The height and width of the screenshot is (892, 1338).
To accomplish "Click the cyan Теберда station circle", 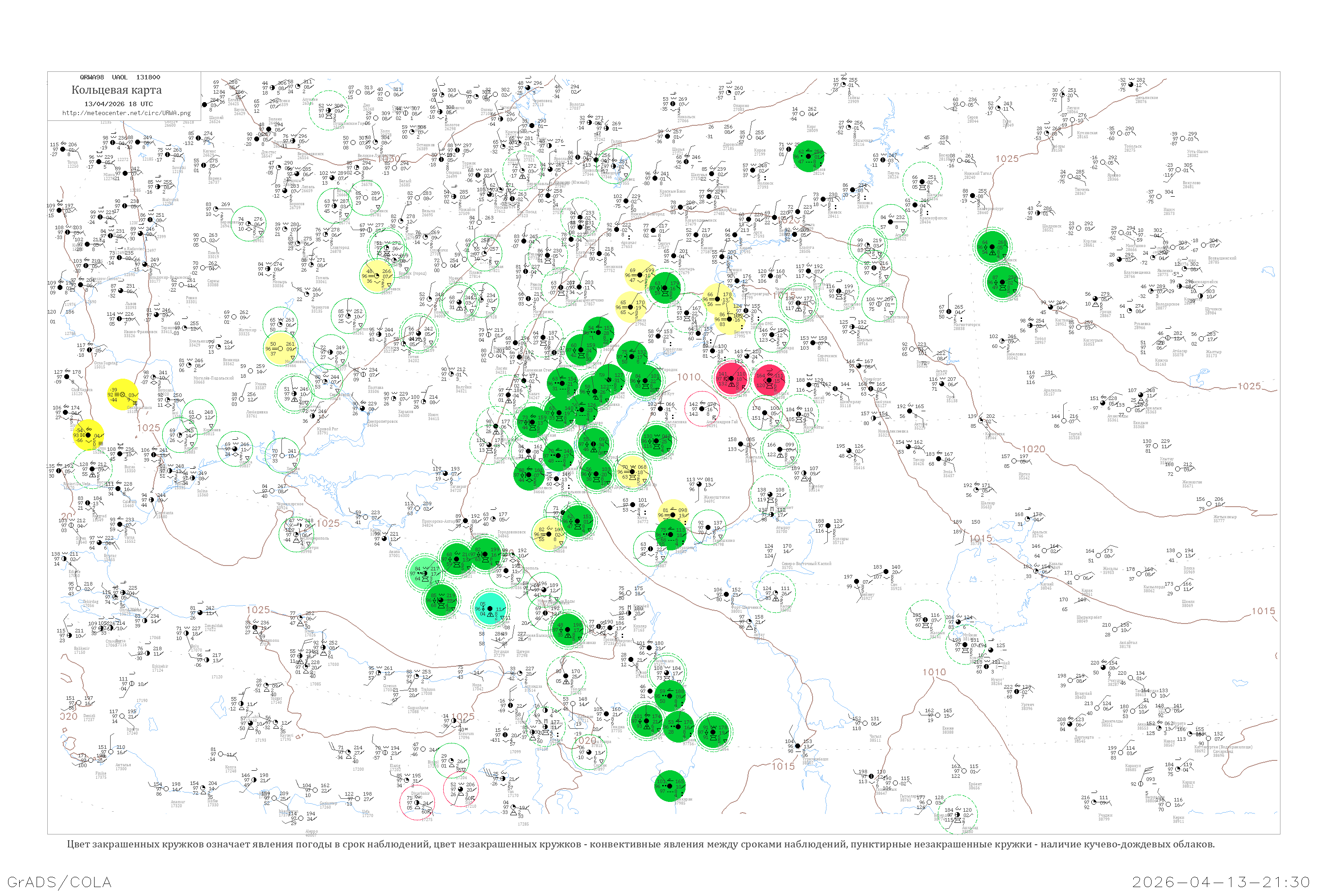I will point(490,609).
